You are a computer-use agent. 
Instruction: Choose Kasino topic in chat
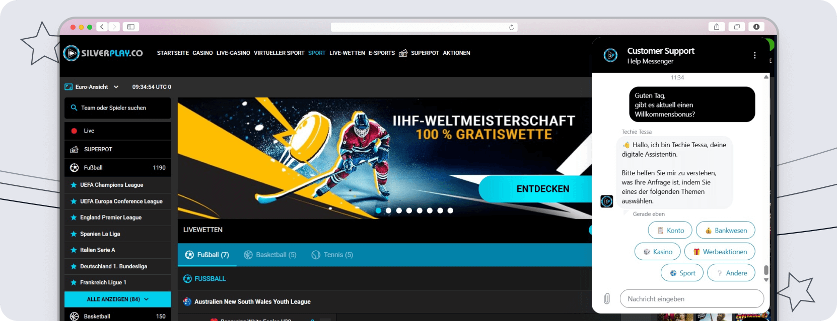coord(658,252)
